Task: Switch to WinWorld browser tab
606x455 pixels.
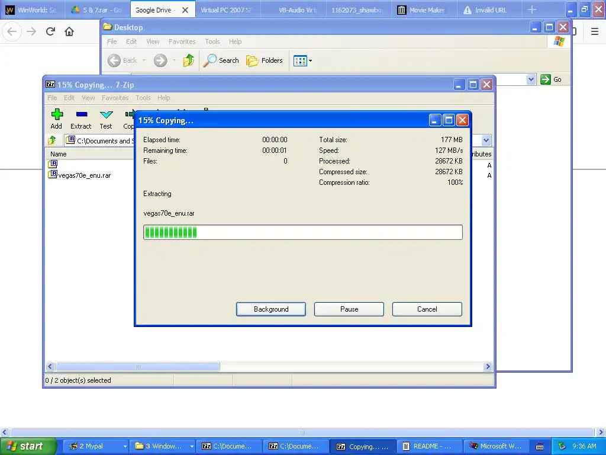Action: click(32, 9)
